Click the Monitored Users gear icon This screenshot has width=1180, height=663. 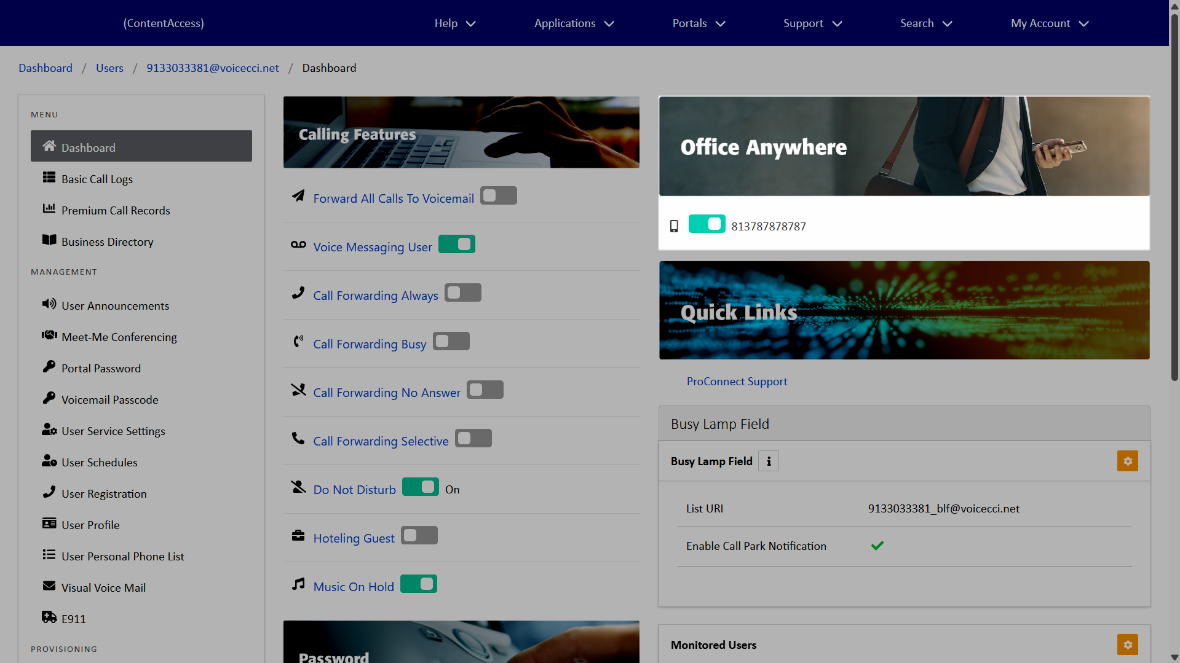(1127, 645)
